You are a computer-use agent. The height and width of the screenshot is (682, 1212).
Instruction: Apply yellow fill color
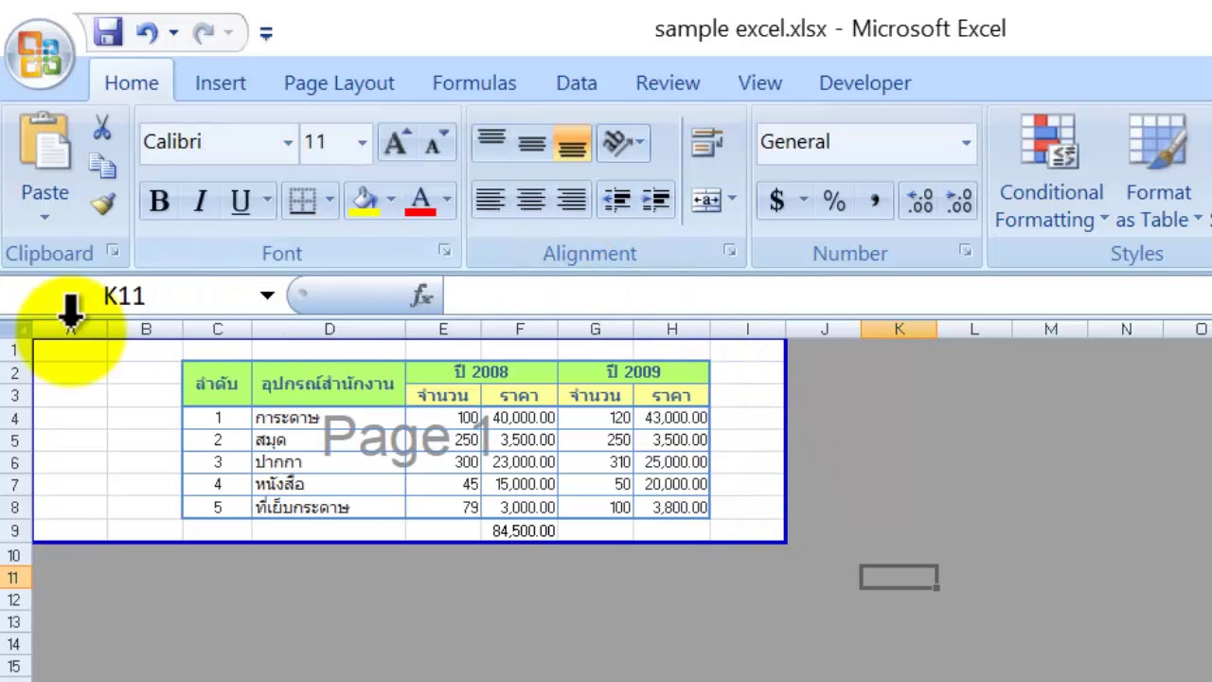[x=365, y=201]
